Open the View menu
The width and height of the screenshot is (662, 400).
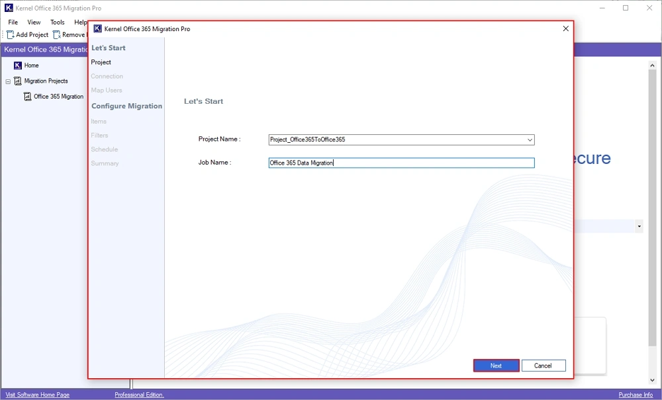pos(34,22)
